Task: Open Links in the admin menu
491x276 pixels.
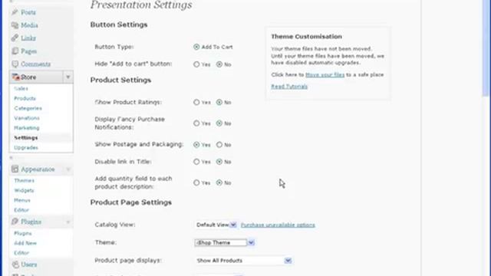Action: pos(28,38)
